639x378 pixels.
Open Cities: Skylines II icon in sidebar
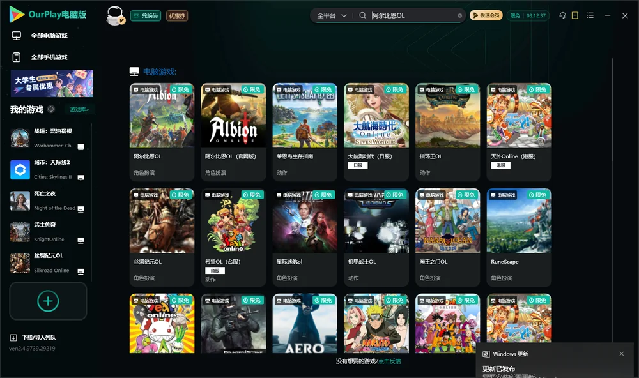pos(20,169)
